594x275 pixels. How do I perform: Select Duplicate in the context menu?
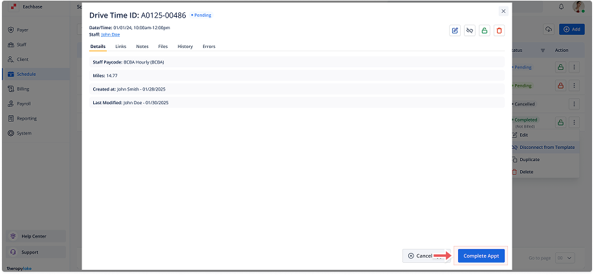pyautogui.click(x=545, y=159)
